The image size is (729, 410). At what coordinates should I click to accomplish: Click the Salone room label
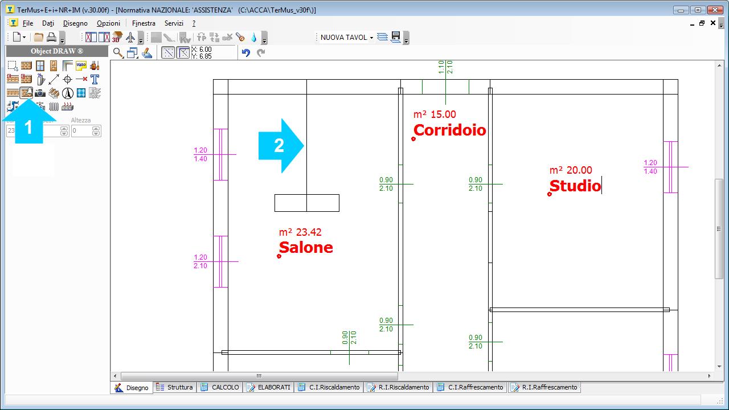pyautogui.click(x=306, y=248)
